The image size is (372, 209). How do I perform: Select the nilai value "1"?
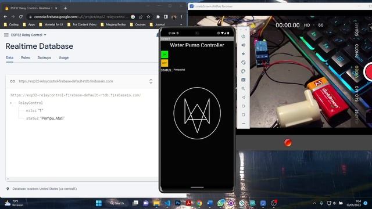coord(41,111)
